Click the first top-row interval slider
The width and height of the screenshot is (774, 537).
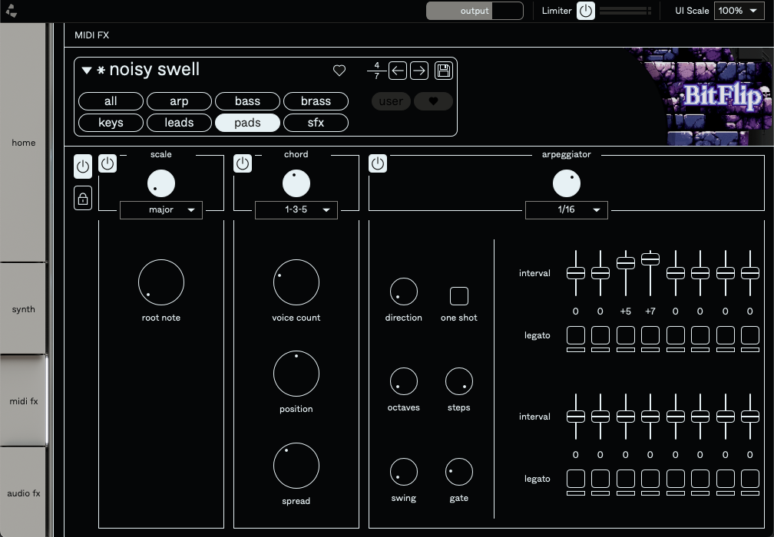576,272
